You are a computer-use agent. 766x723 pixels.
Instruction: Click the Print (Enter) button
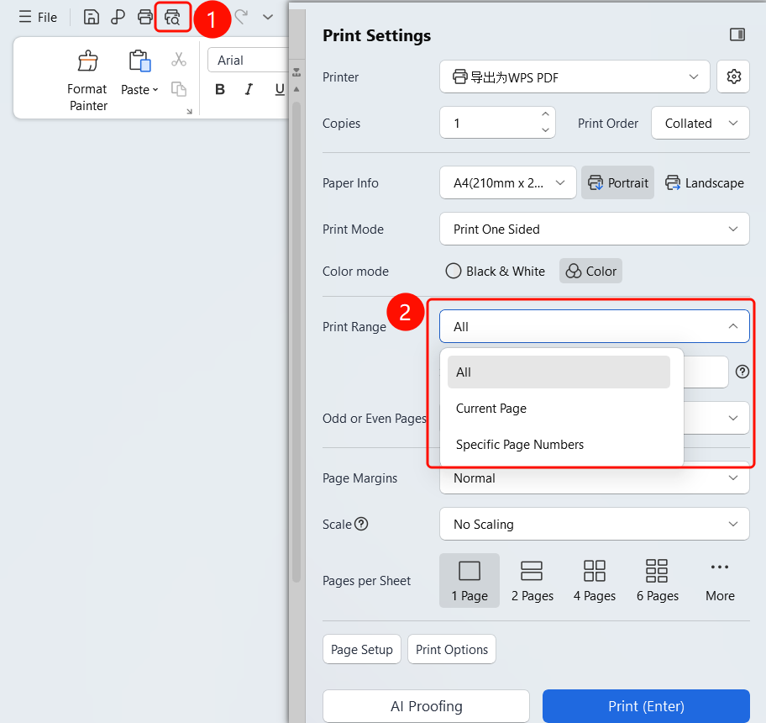646,706
